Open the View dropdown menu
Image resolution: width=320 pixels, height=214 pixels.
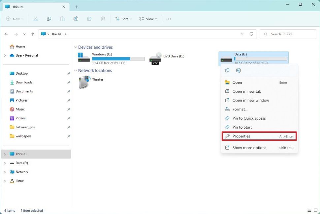(x=148, y=19)
